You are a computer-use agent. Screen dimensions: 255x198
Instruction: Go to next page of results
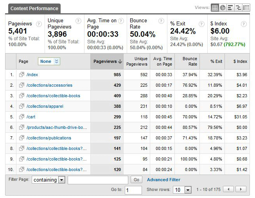click(x=241, y=189)
